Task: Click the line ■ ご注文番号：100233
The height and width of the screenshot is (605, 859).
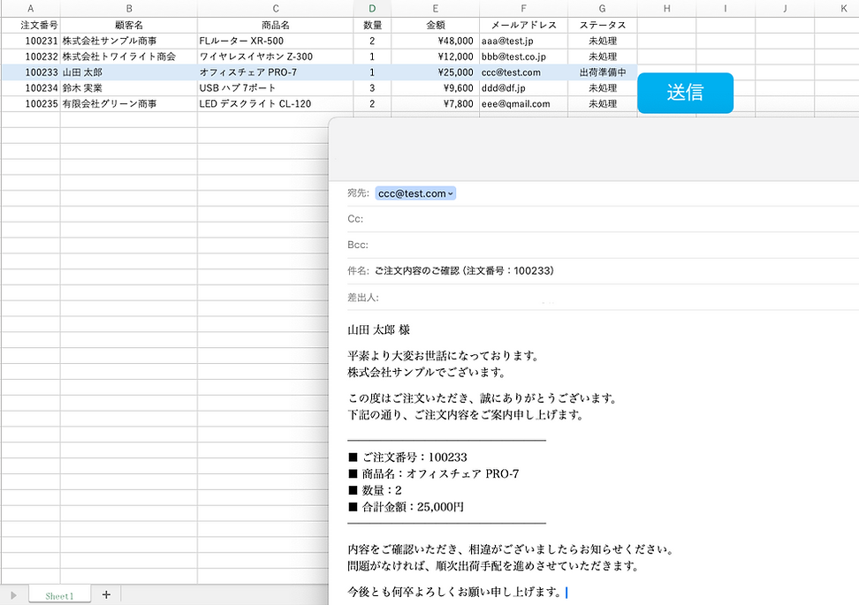Action: (x=407, y=458)
